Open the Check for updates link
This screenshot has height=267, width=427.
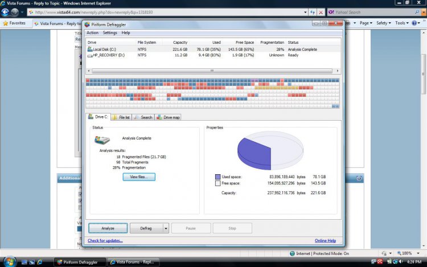(x=105, y=241)
